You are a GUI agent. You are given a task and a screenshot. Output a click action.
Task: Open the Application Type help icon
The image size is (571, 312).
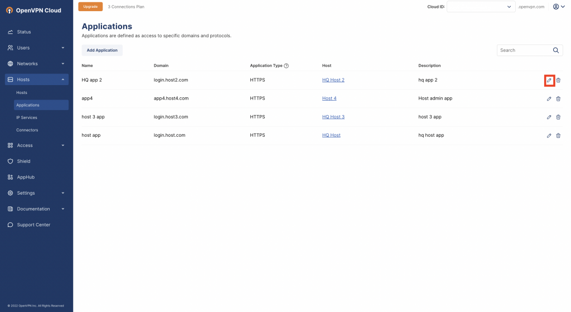tap(286, 66)
